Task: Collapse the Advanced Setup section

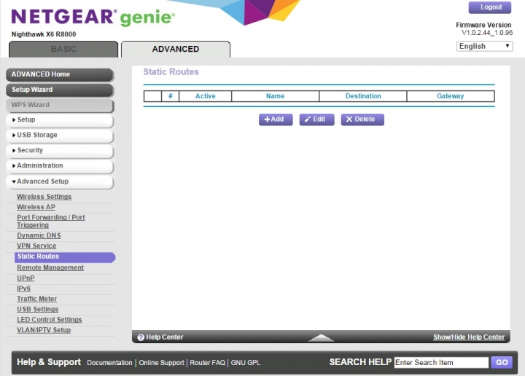Action: [60, 181]
